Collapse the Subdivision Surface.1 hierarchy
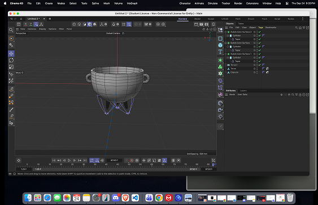 (225, 54)
